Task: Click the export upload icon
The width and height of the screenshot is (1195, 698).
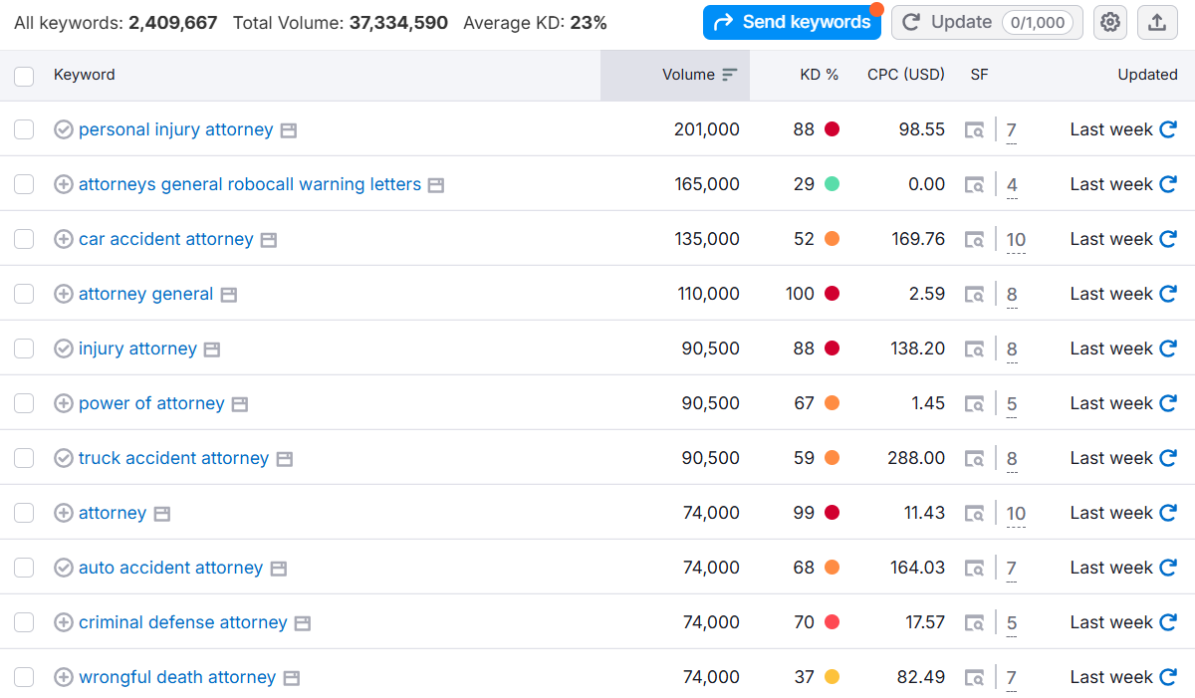Action: click(1157, 22)
